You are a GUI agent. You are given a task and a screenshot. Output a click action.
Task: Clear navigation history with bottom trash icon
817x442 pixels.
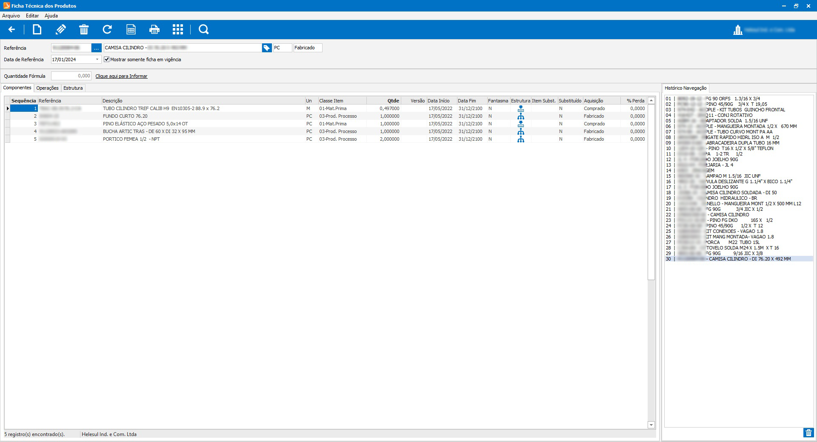808,433
